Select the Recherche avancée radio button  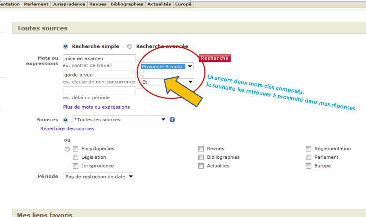click(130, 46)
